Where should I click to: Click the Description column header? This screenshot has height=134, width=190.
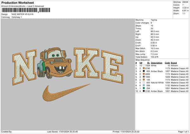156,63
